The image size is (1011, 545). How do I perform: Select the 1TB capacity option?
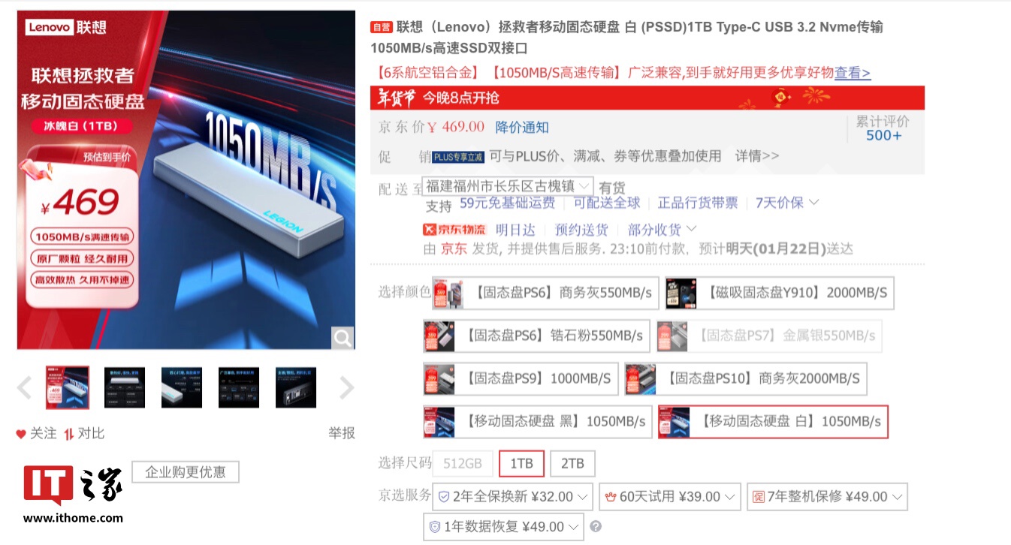pos(521,463)
